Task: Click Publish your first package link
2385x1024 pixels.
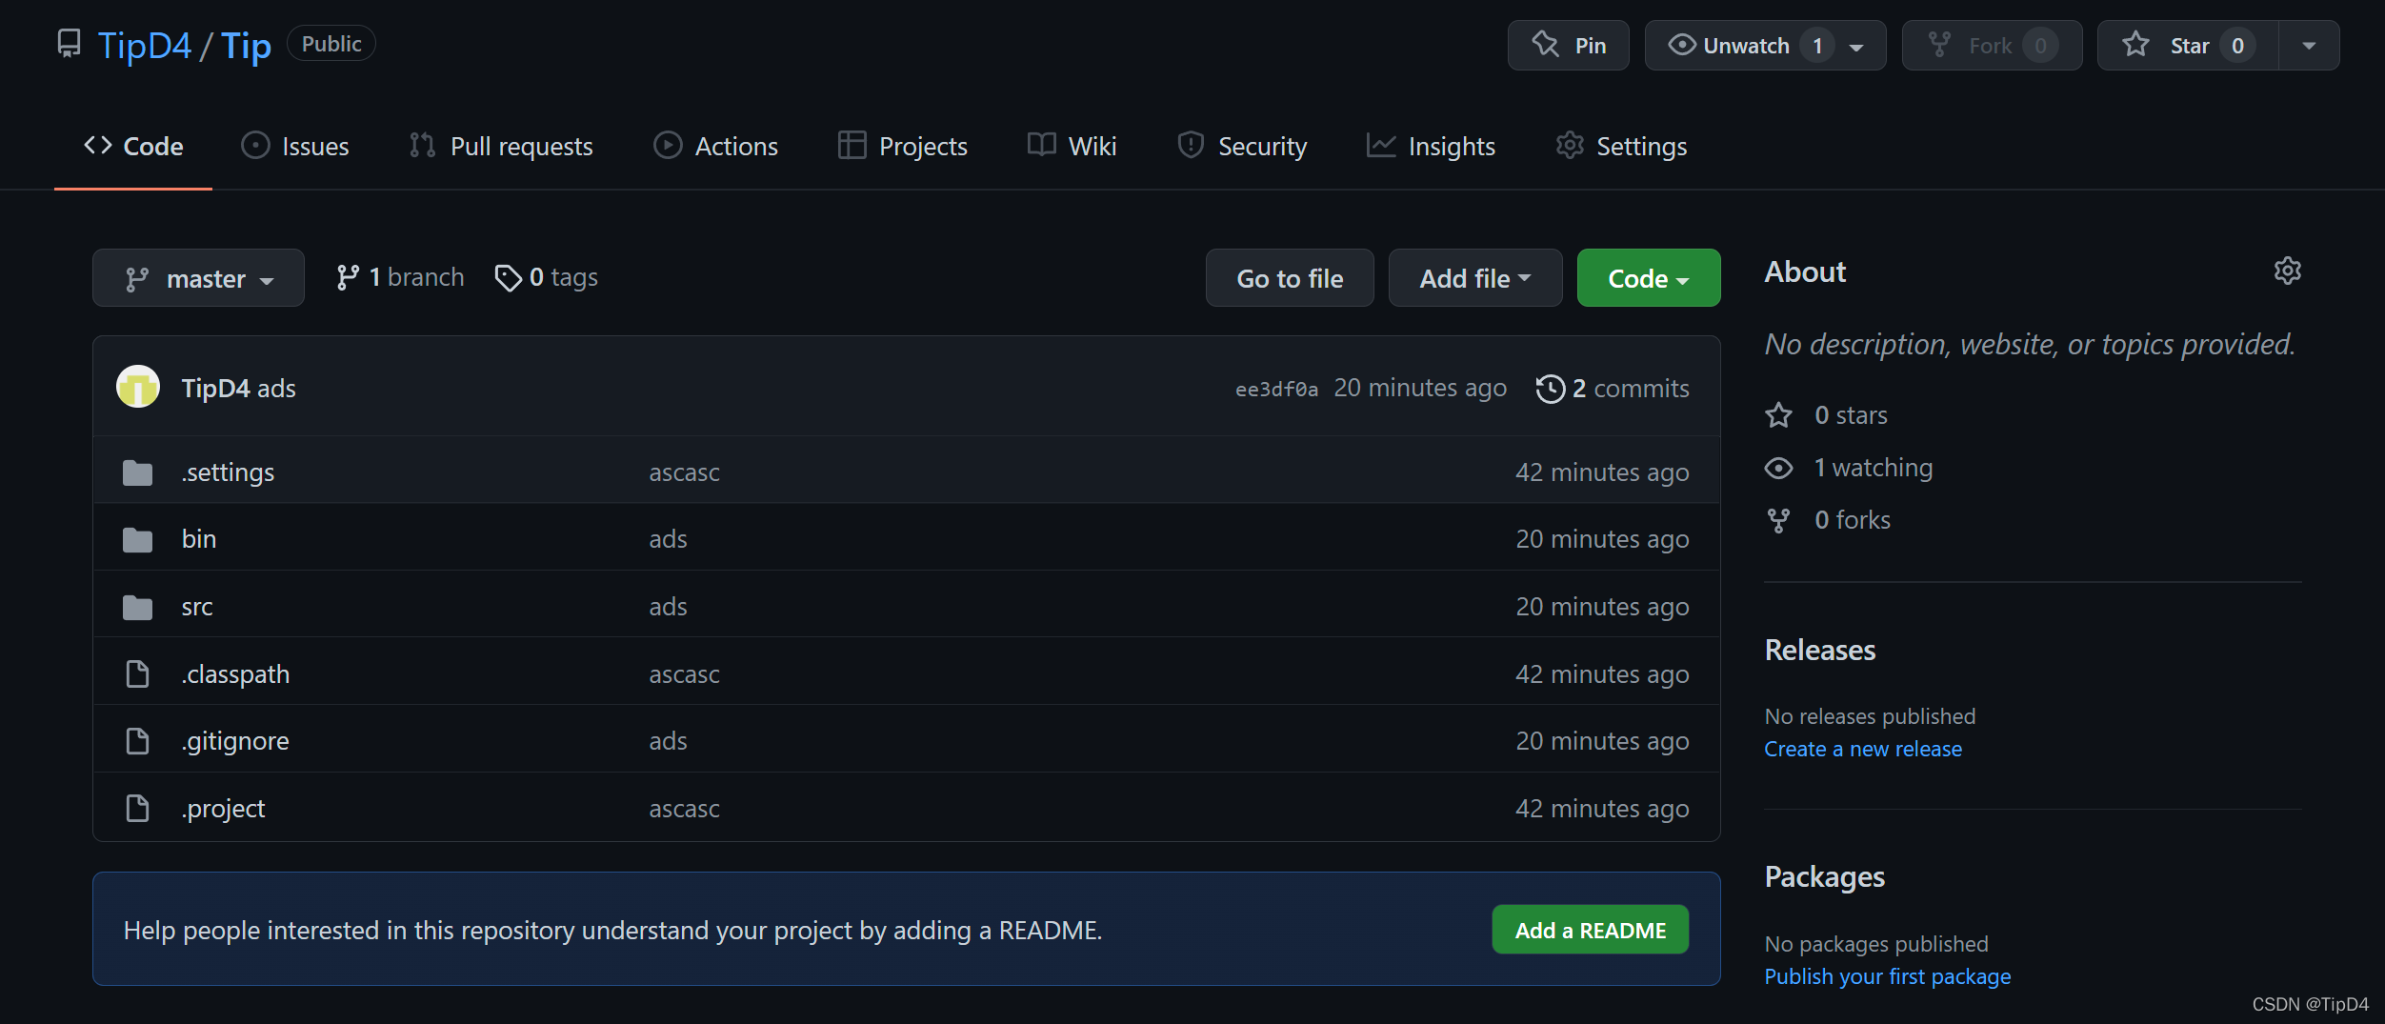Action: [1888, 976]
